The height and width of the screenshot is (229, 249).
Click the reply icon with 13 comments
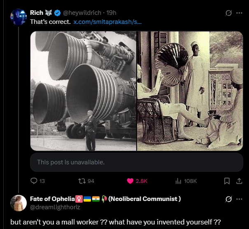[34, 181]
